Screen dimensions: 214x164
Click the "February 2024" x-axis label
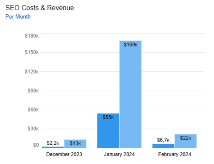pyautogui.click(x=174, y=154)
